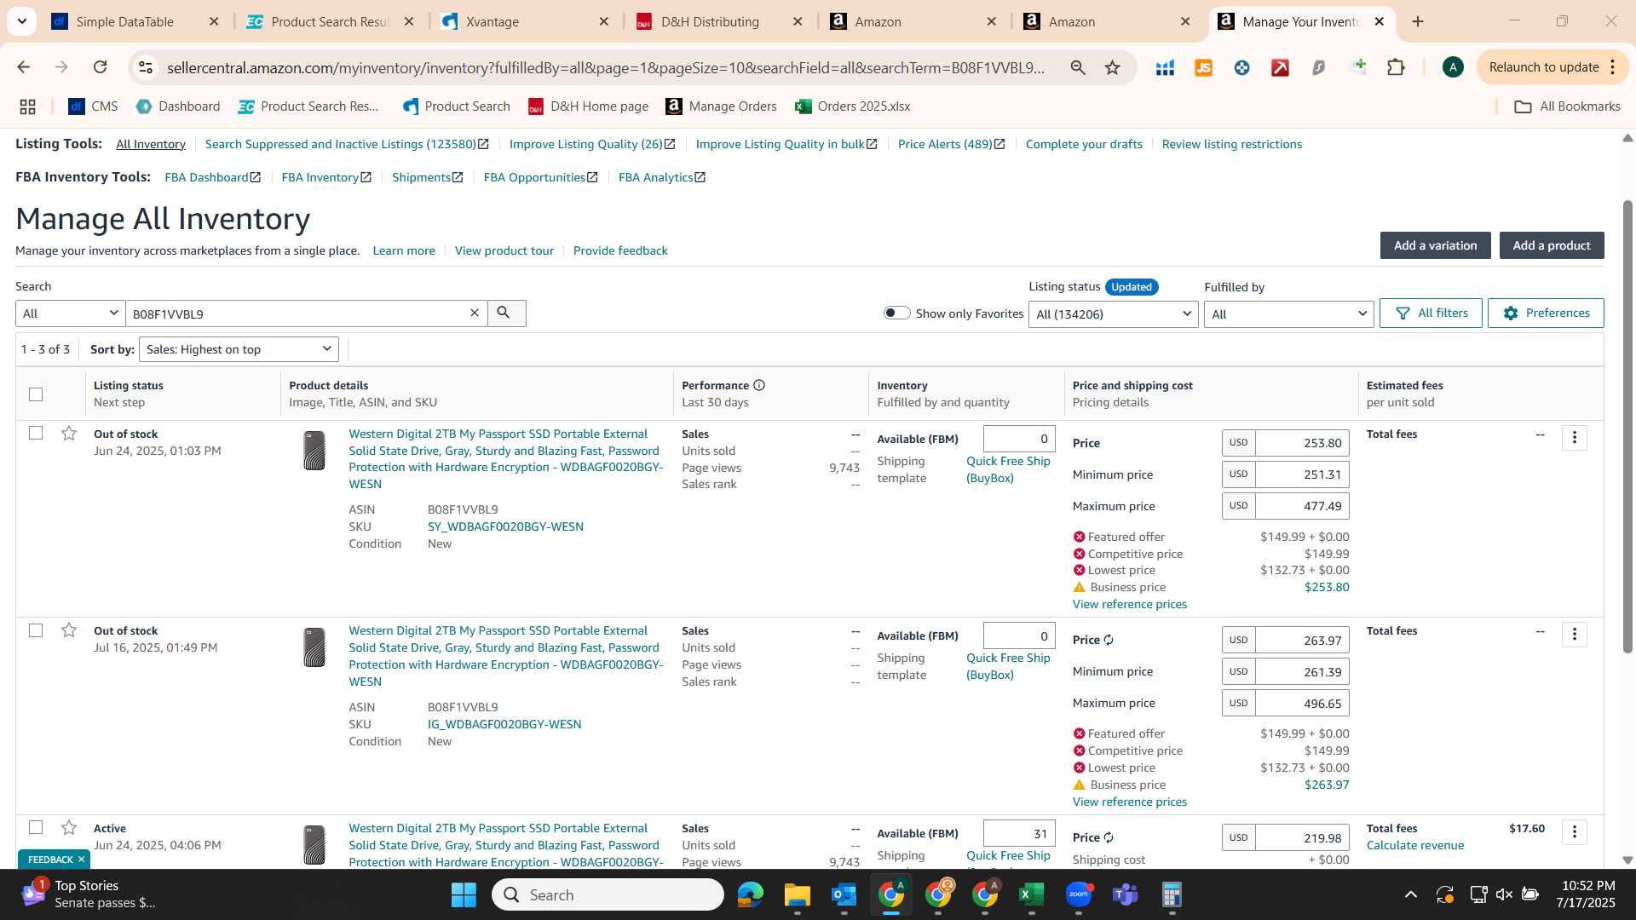Screen dimensions: 1636x920
Task: Open the Chrome three-dot menu beside Relaunch to update
Action: [1613, 67]
